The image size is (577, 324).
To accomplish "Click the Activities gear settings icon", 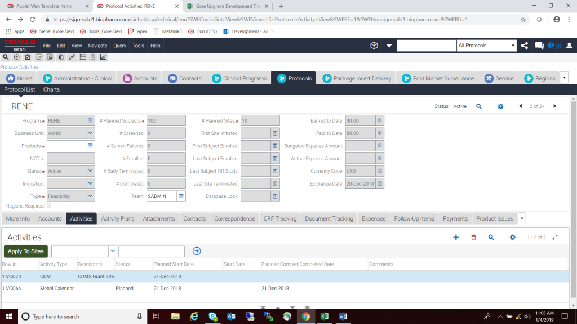I will (x=512, y=237).
